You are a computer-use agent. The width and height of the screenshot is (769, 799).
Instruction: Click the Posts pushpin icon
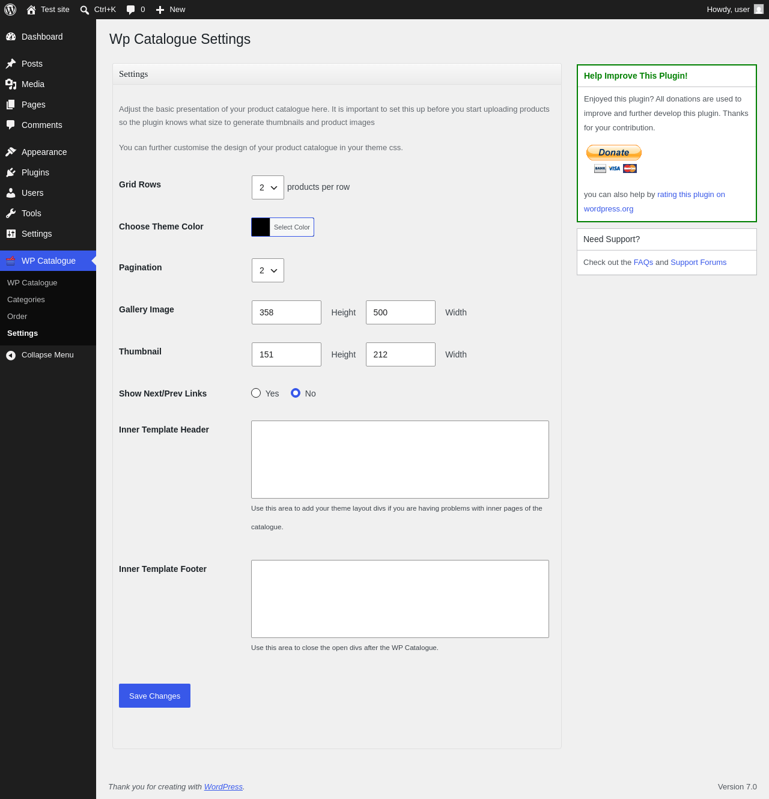click(11, 64)
